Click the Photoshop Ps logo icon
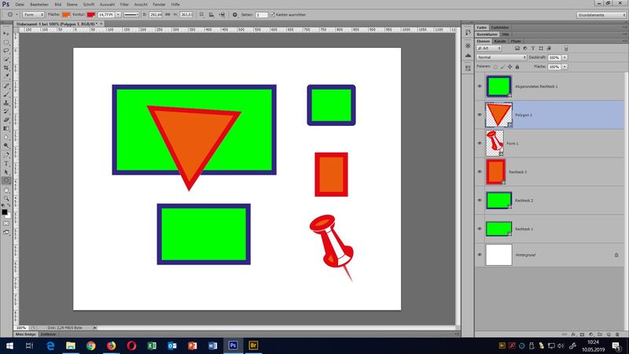This screenshot has width=629, height=354. (x=6, y=5)
